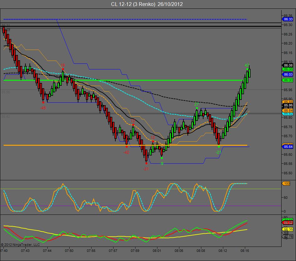Screen dimensions: 296x261
Task: Click the red 69.92 indicator marker
Action: (288, 223)
